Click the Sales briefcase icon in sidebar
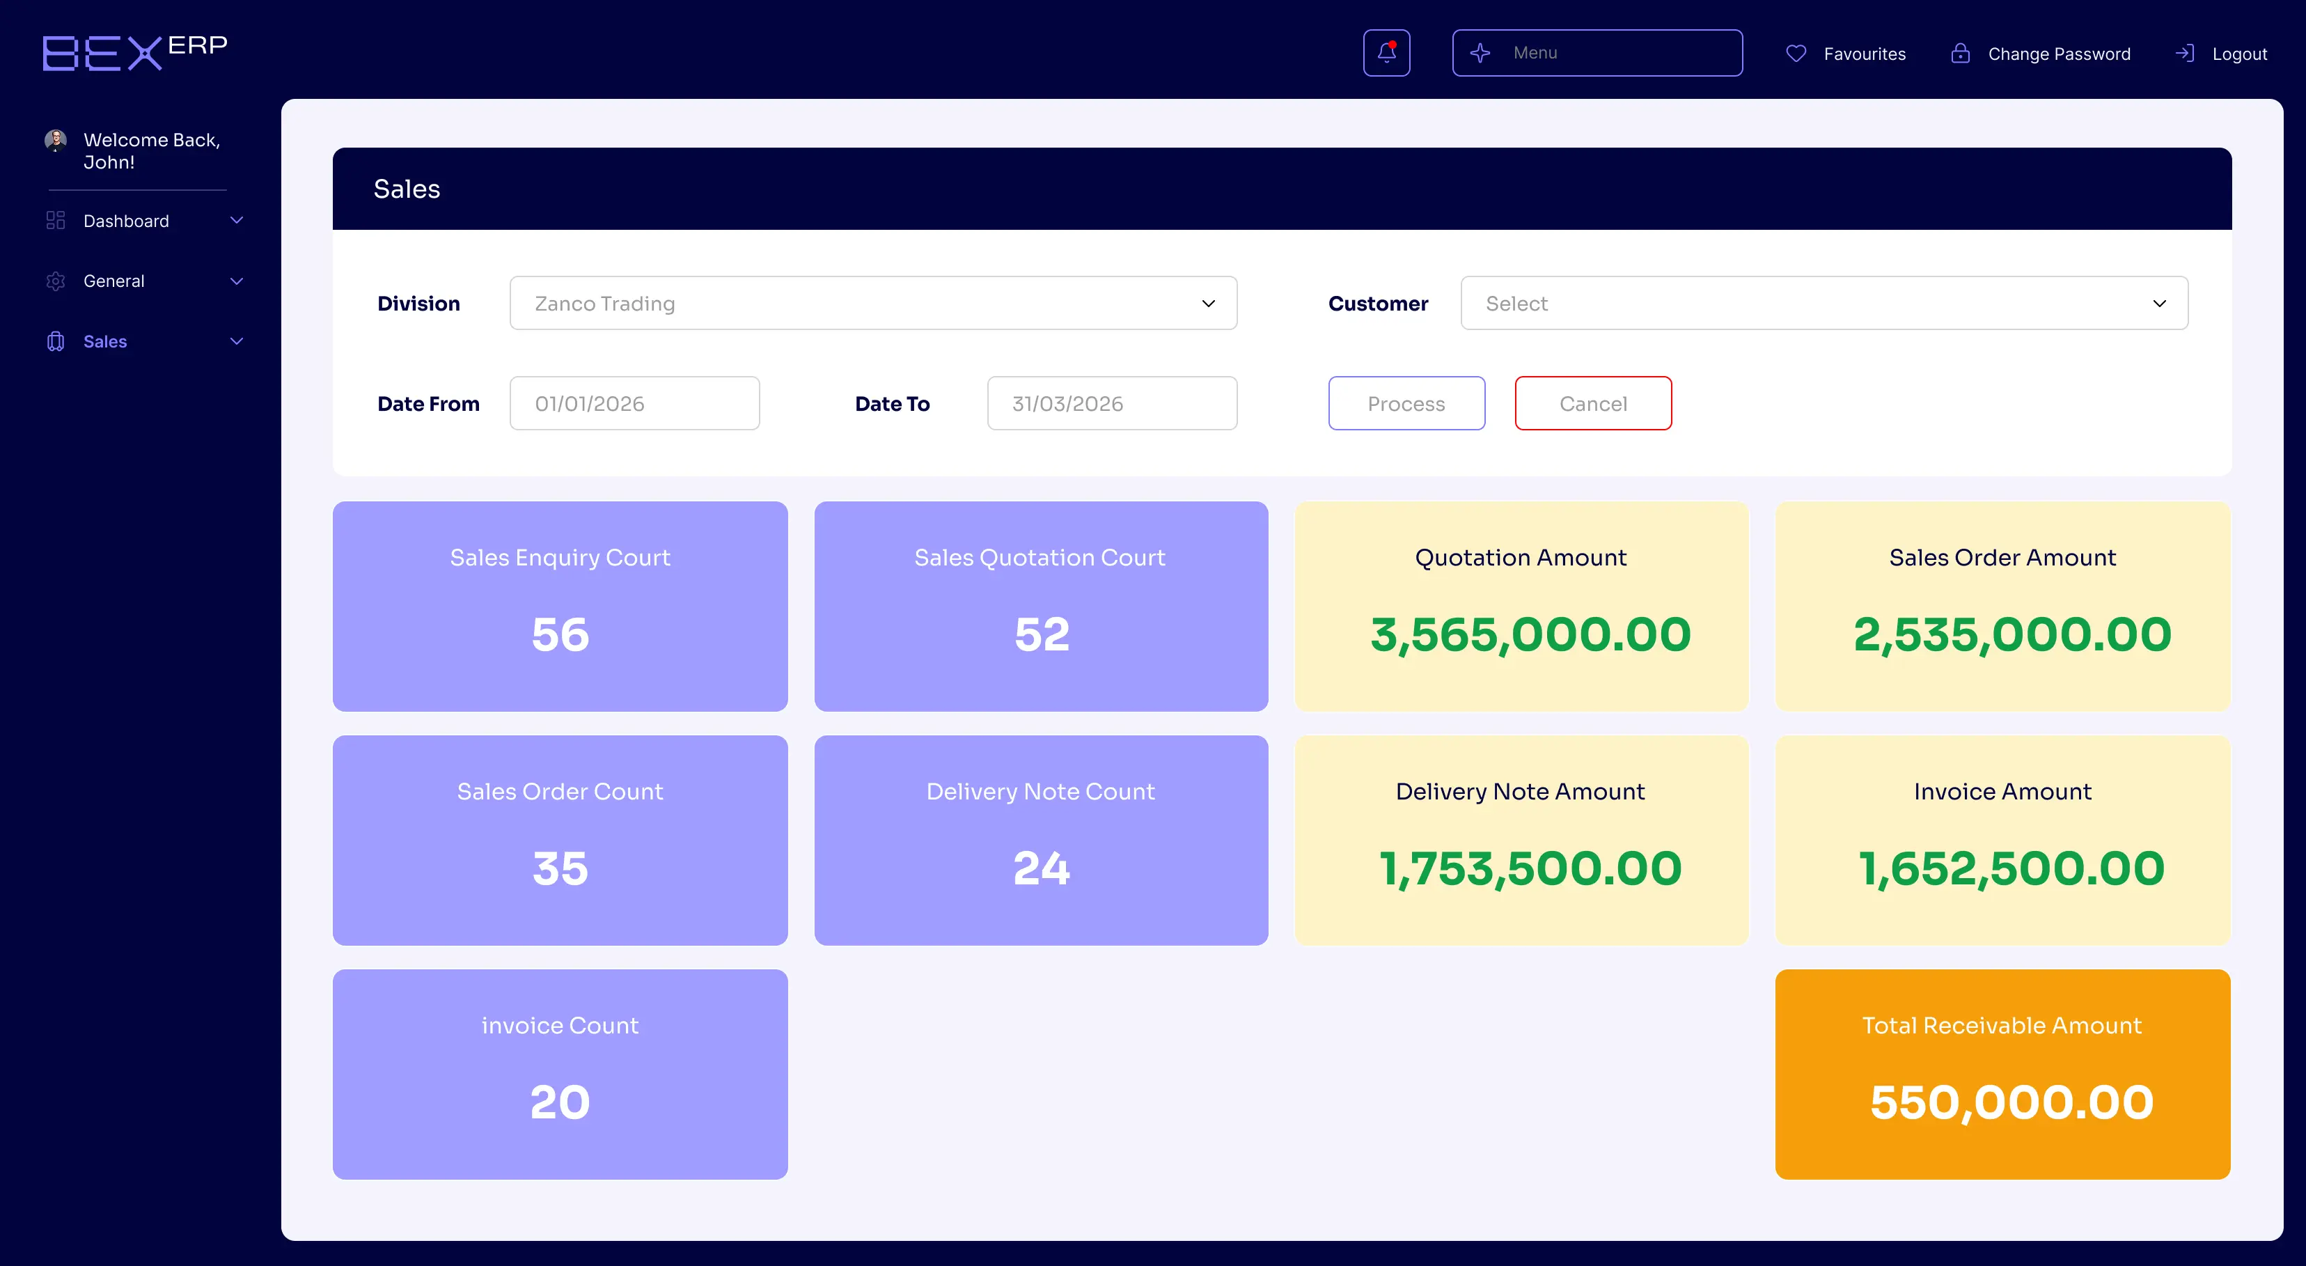The height and width of the screenshot is (1266, 2306). pos(56,341)
